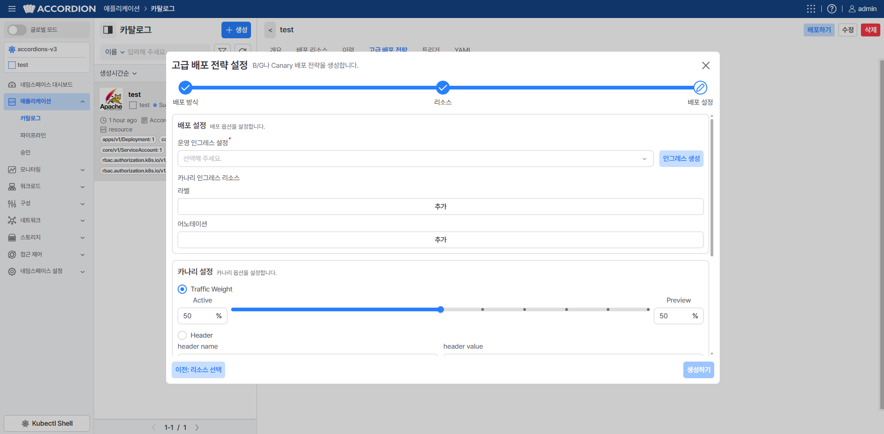Open the 운영 인그레스 설정 dropdown
The height and width of the screenshot is (434, 884).
click(x=416, y=159)
